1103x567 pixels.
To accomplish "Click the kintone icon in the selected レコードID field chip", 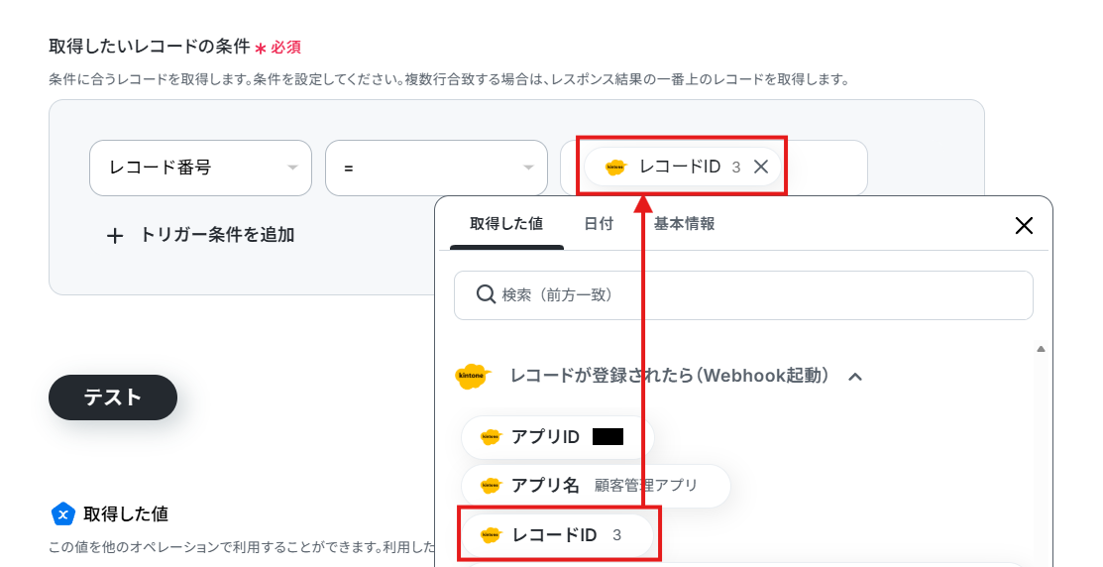I will (615, 167).
